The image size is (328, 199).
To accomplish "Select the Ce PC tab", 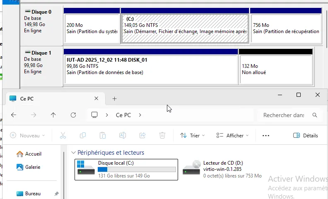I will 50,98.
